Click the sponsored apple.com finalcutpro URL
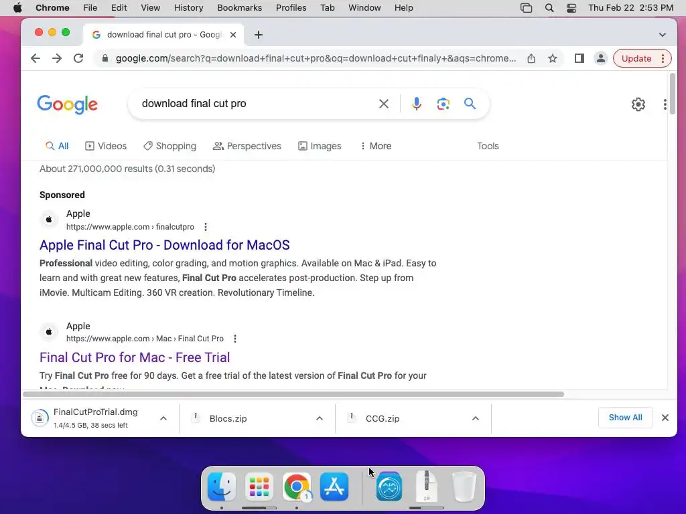686x514 pixels. click(x=130, y=227)
